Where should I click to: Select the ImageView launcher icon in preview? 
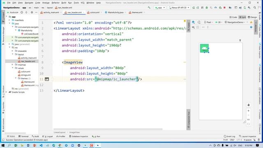[x=204, y=49]
